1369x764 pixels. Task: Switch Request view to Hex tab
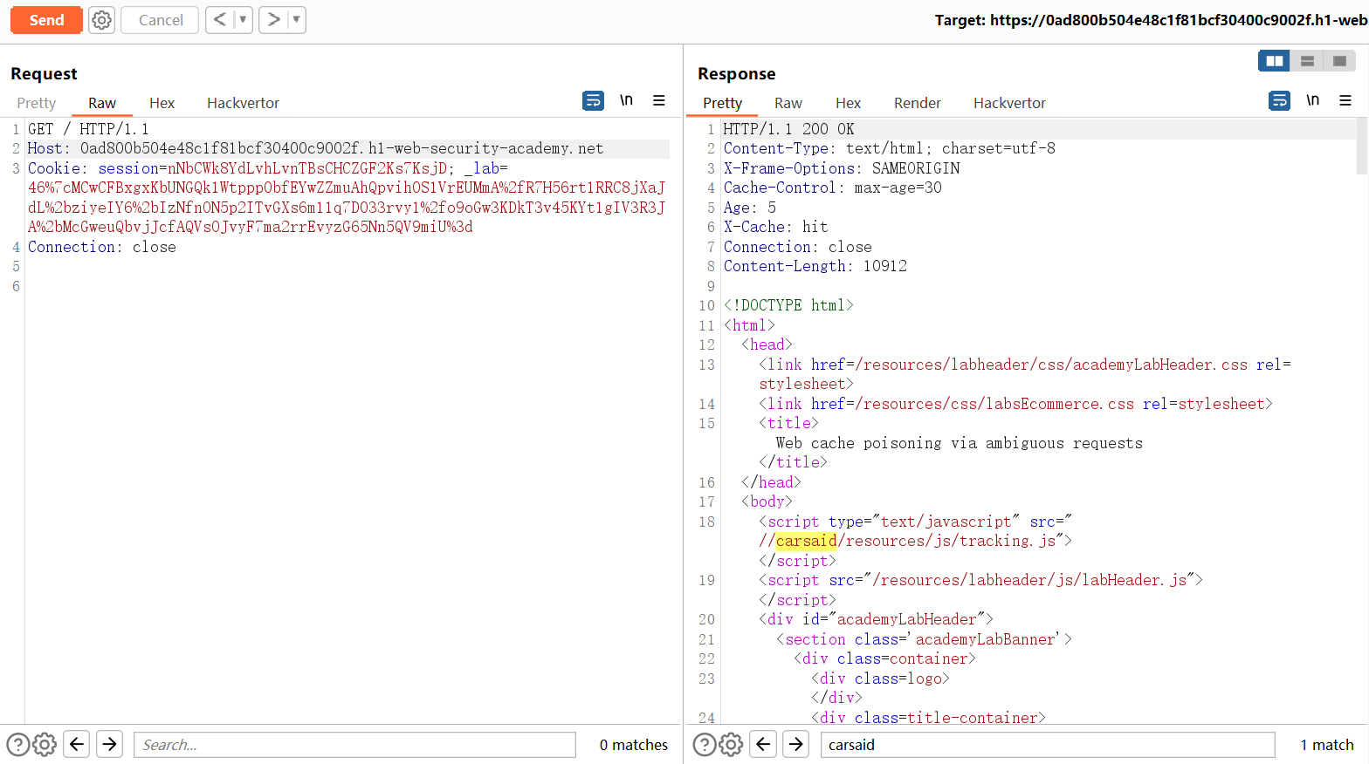(162, 103)
